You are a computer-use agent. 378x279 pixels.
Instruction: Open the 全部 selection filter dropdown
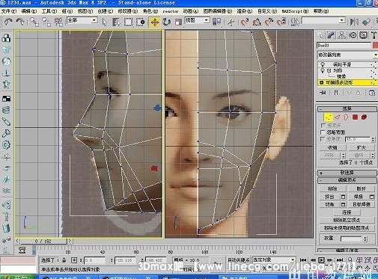(94, 20)
